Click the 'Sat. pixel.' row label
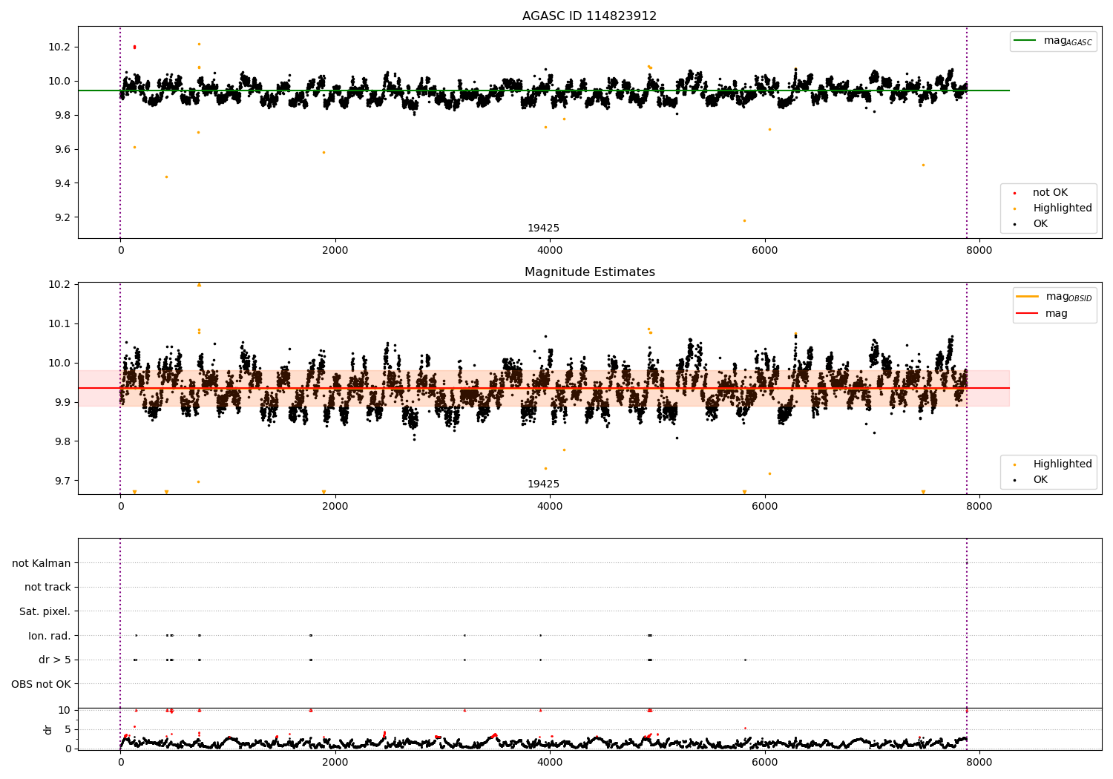This screenshot has height=779, width=1113. [45, 612]
